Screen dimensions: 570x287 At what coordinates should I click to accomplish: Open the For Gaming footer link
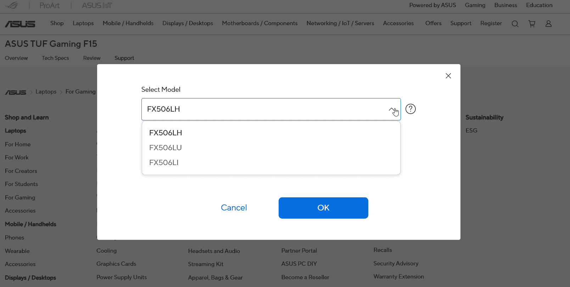click(x=20, y=198)
